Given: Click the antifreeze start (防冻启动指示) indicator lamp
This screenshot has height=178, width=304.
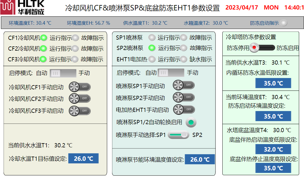Looking at the screenshot, I should pos(284,23).
